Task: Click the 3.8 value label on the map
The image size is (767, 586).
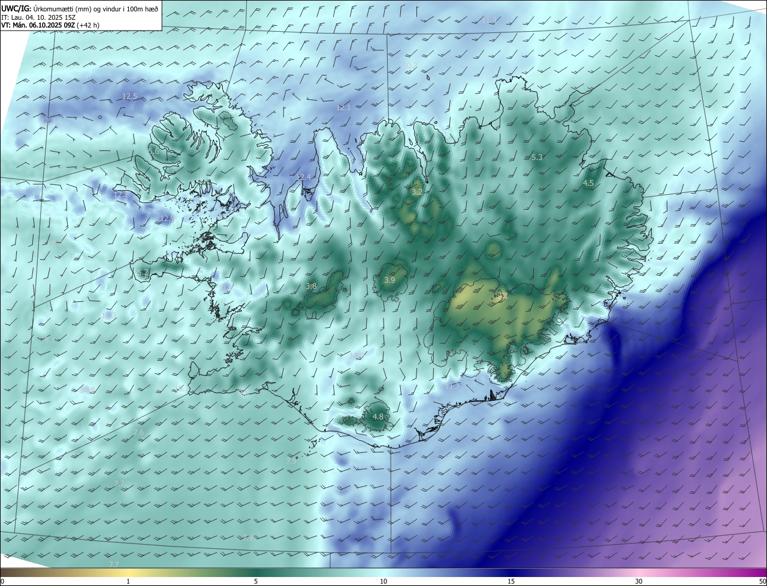Action: [311, 286]
